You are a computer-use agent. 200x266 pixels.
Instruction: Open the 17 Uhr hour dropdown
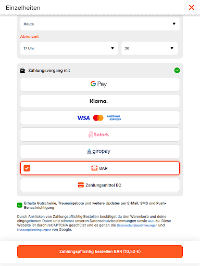69,48
